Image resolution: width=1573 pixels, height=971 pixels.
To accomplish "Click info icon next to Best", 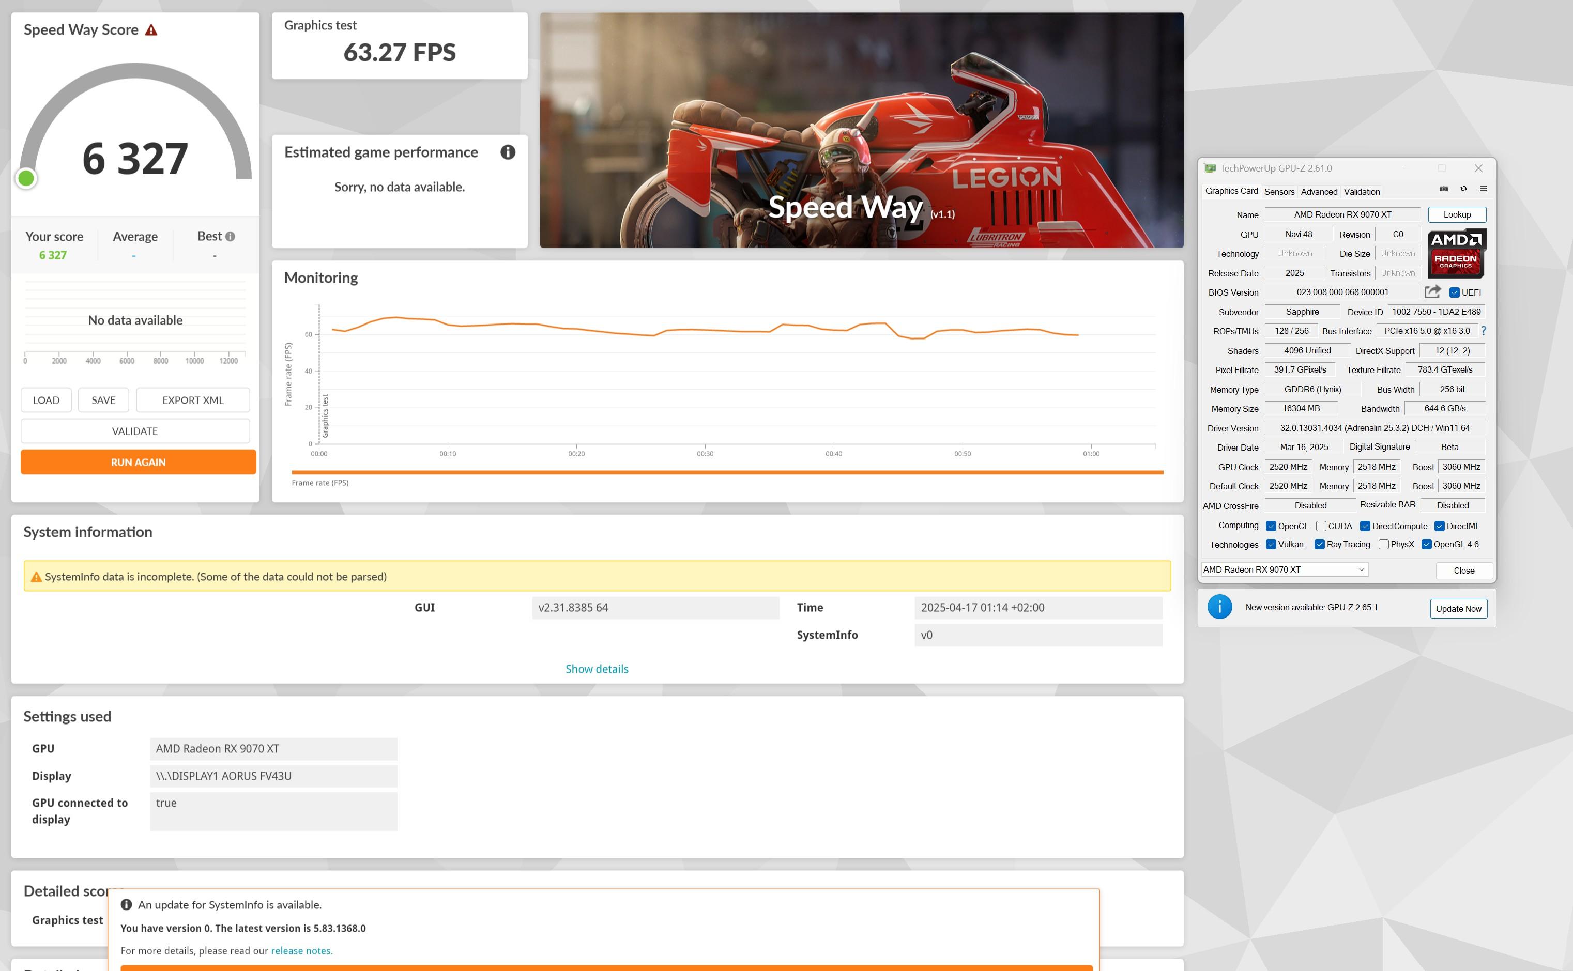I will pos(230,236).
